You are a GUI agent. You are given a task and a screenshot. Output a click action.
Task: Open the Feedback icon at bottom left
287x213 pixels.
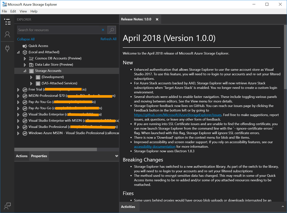pos(7,206)
